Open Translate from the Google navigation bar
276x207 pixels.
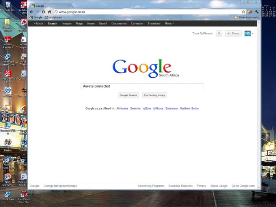click(154, 23)
